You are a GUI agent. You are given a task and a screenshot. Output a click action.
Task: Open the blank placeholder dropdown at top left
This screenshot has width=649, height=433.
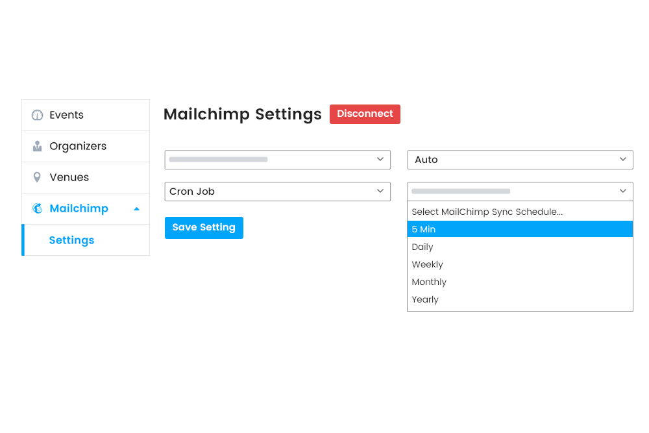pos(277,160)
